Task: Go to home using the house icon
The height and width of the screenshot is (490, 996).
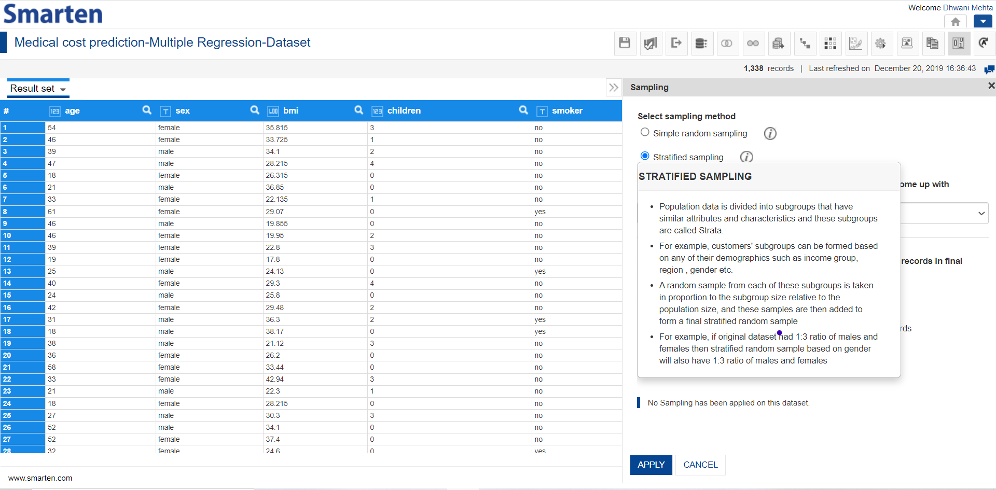Action: pyautogui.click(x=956, y=22)
